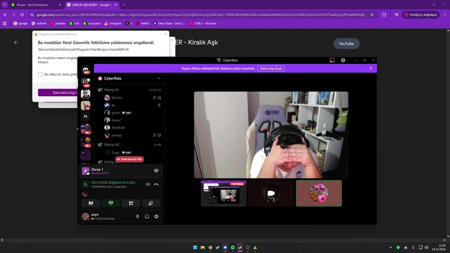Open outlook bookmark

39,24
